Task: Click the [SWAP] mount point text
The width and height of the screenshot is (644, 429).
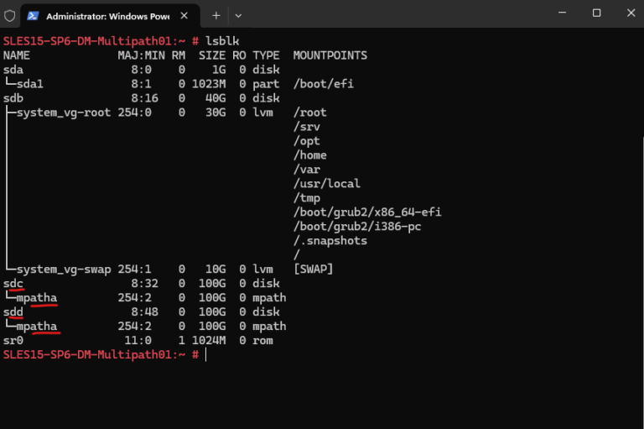Action: click(x=313, y=269)
